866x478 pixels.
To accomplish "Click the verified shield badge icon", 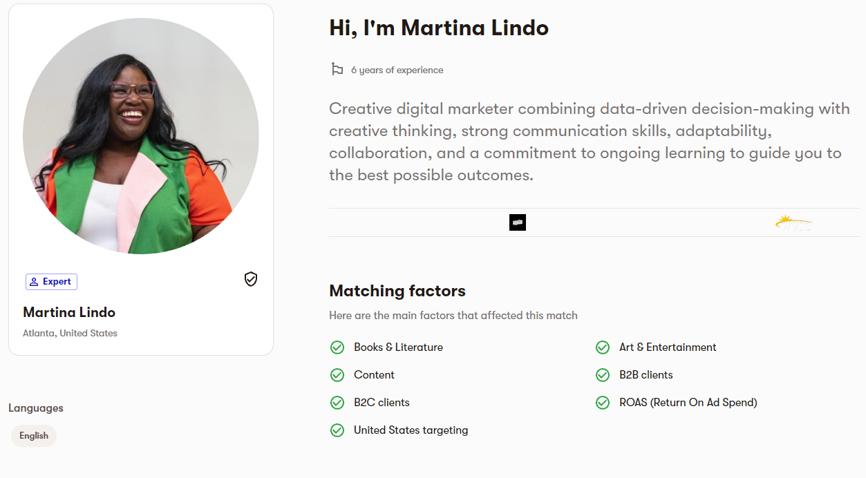I will click(251, 279).
